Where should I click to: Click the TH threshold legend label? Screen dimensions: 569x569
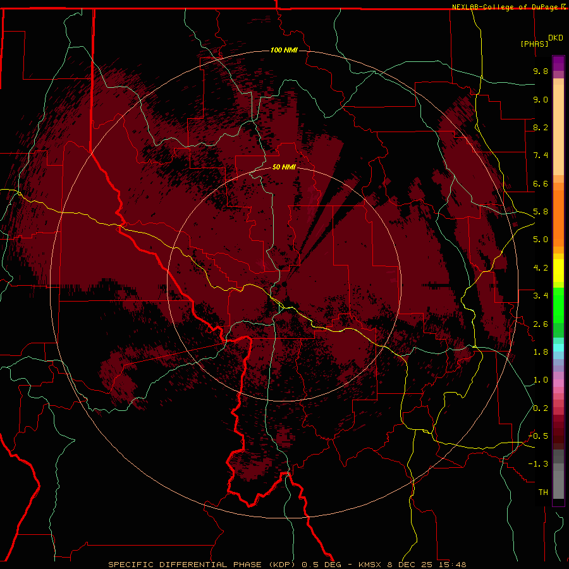coord(543,493)
